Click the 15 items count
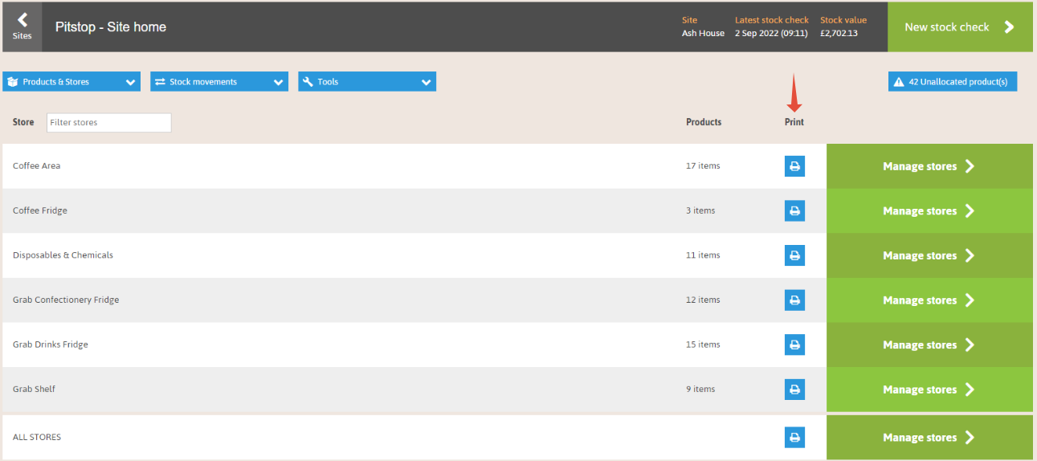The image size is (1037, 461). coord(703,345)
